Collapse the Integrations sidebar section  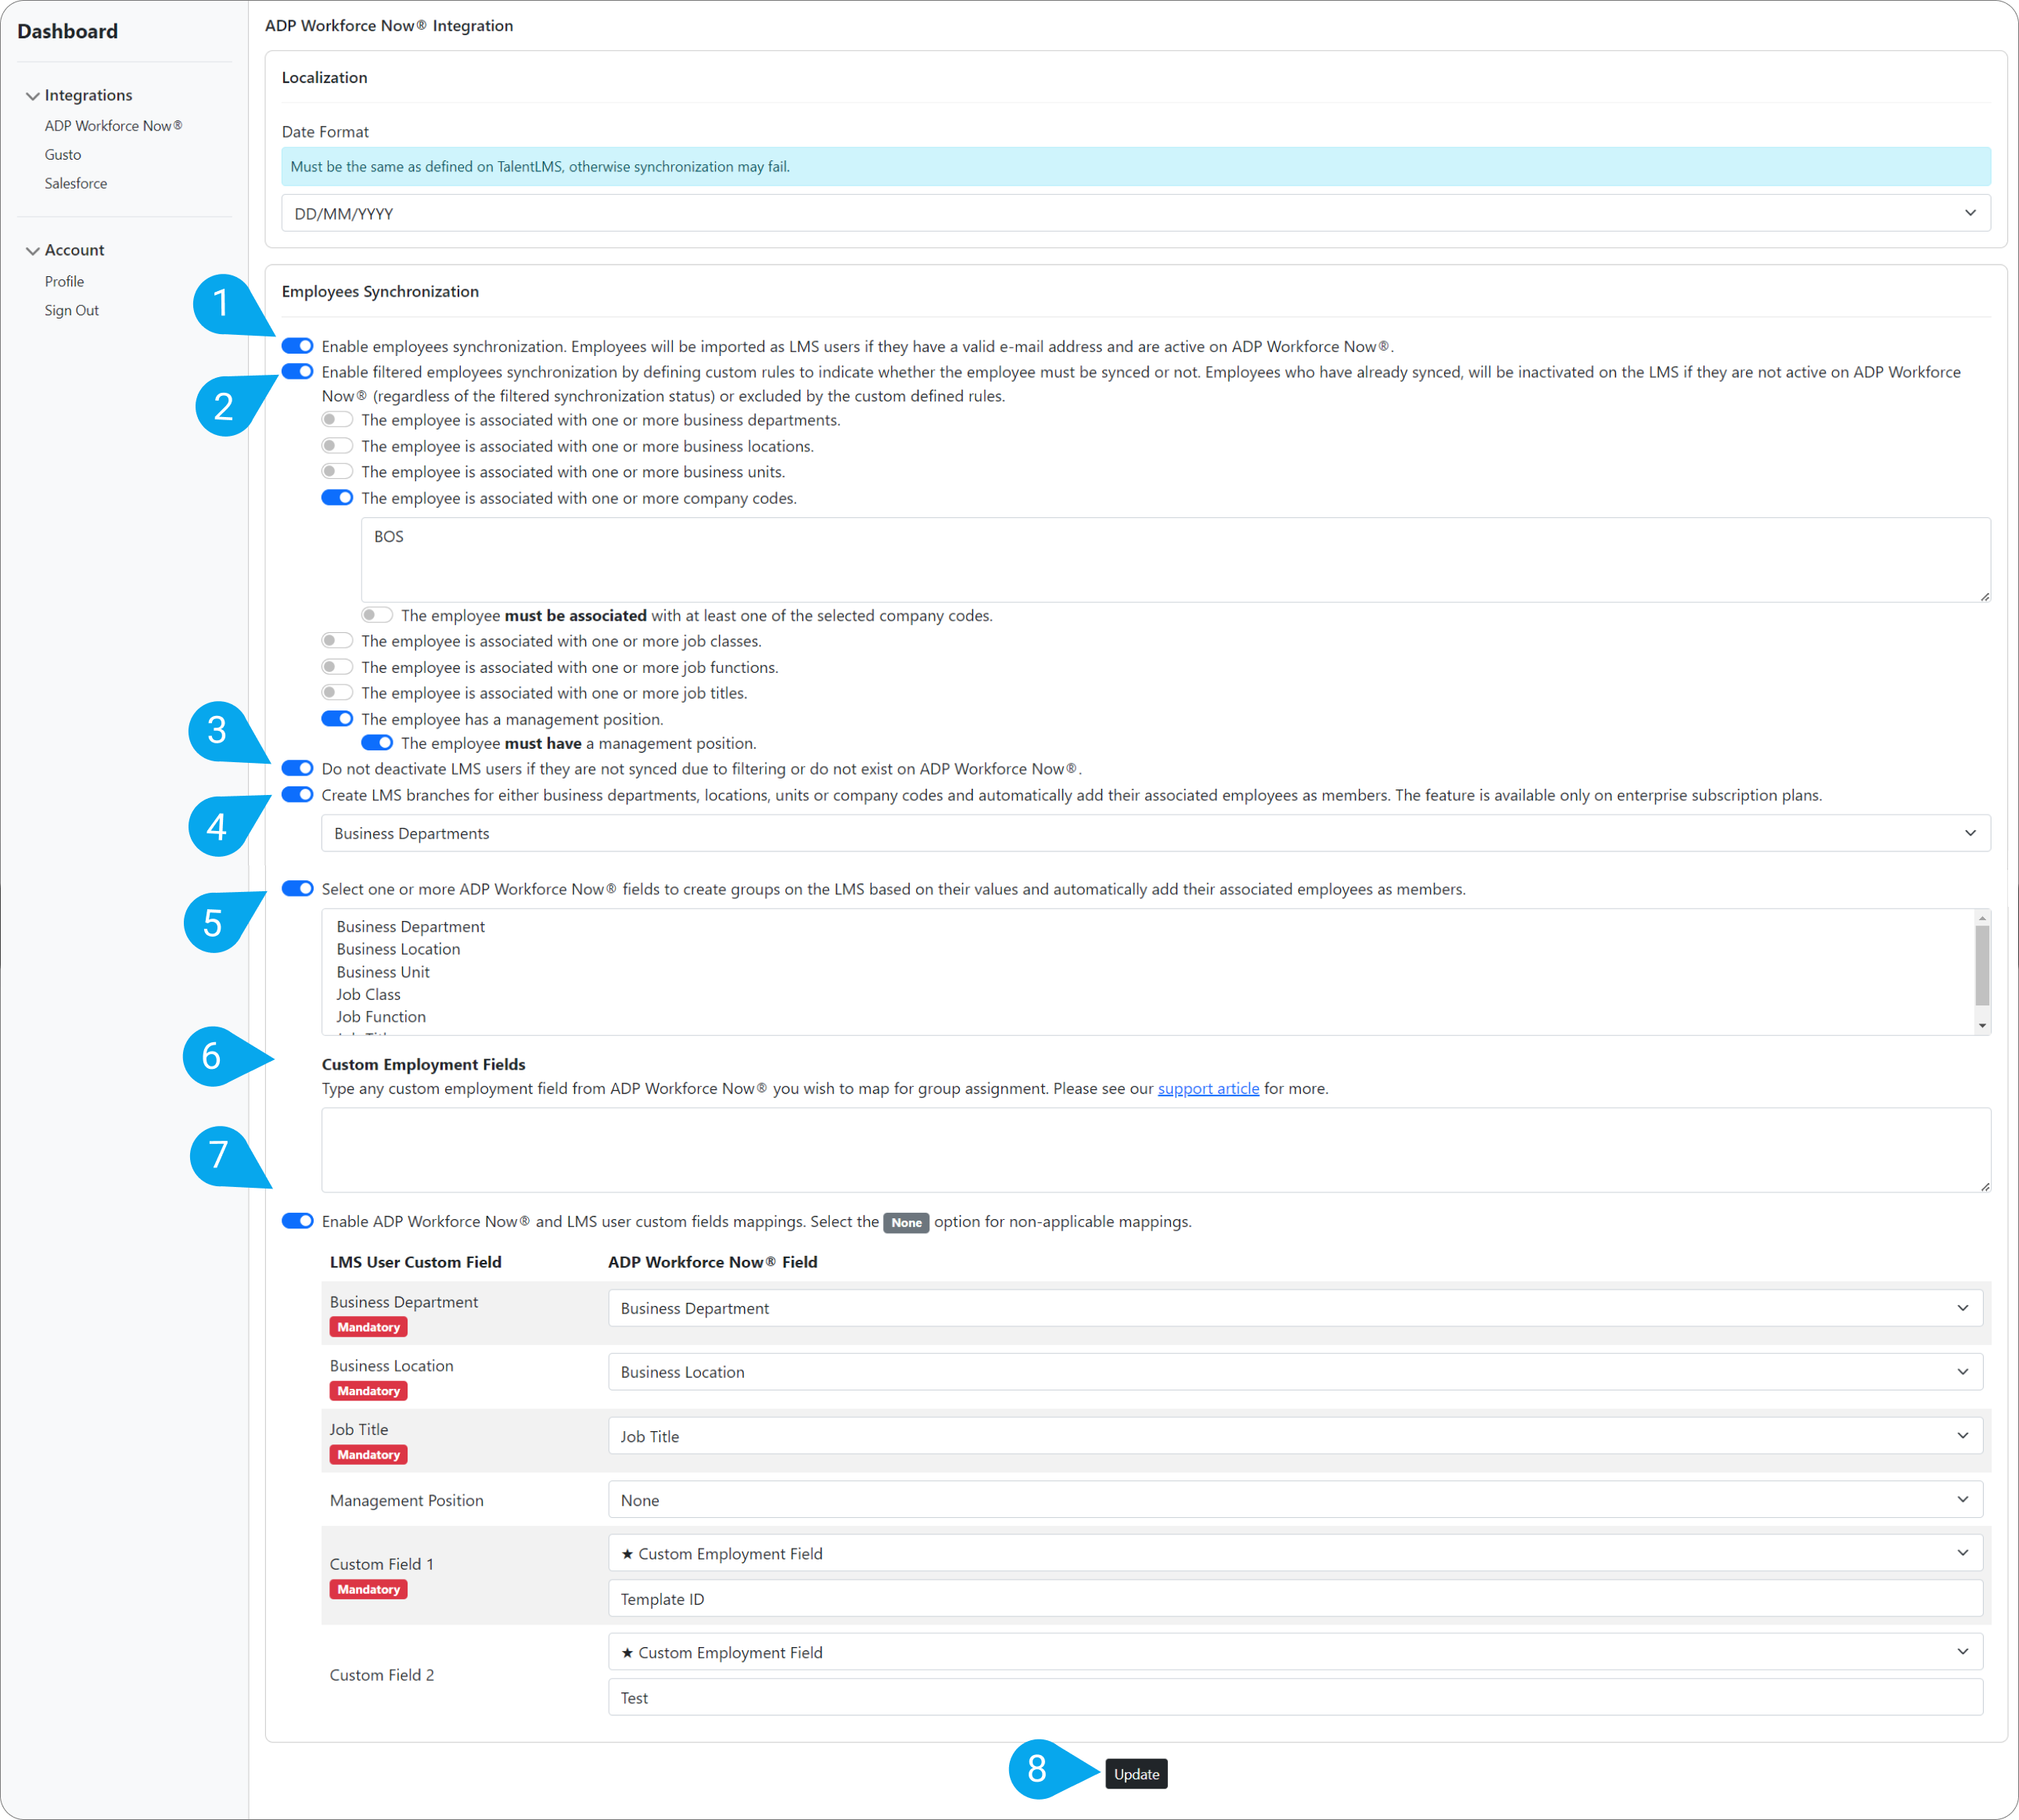[80, 95]
